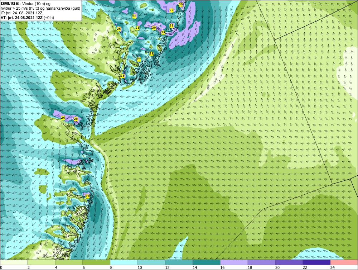Viewport: 358px width, 270px height.
Task: Click the legend scale number 6
Action: tap(83, 267)
